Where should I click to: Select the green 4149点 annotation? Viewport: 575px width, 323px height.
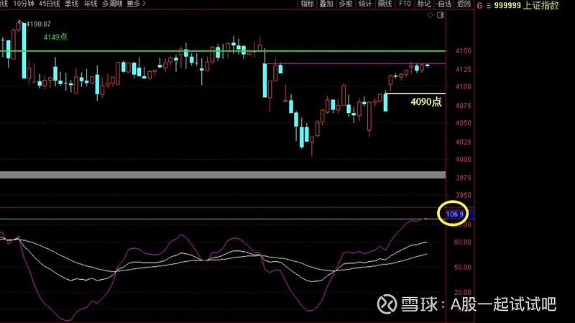pyautogui.click(x=55, y=37)
